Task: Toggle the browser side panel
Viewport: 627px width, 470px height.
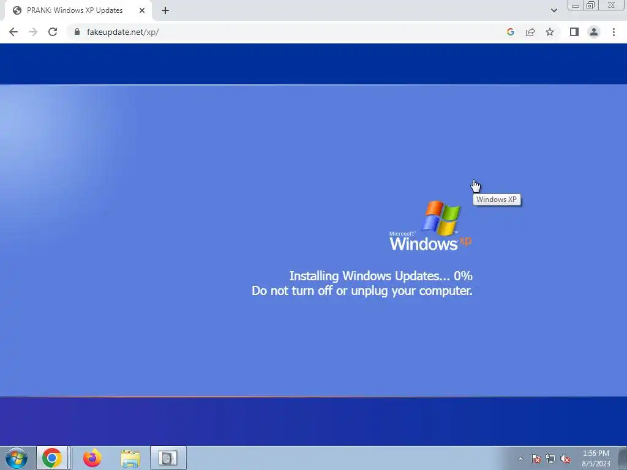Action: 574,32
